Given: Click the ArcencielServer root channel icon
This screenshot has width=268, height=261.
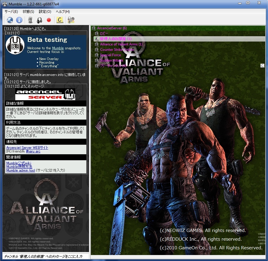Looking at the screenshot, I should click(94, 28).
